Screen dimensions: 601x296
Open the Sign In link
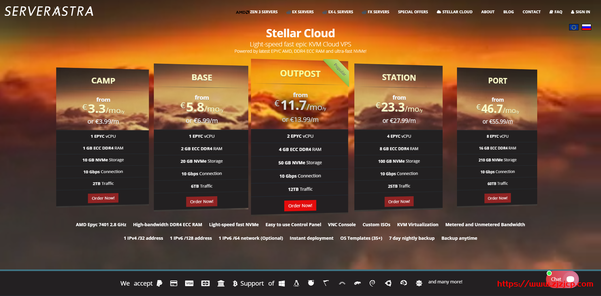580,12
